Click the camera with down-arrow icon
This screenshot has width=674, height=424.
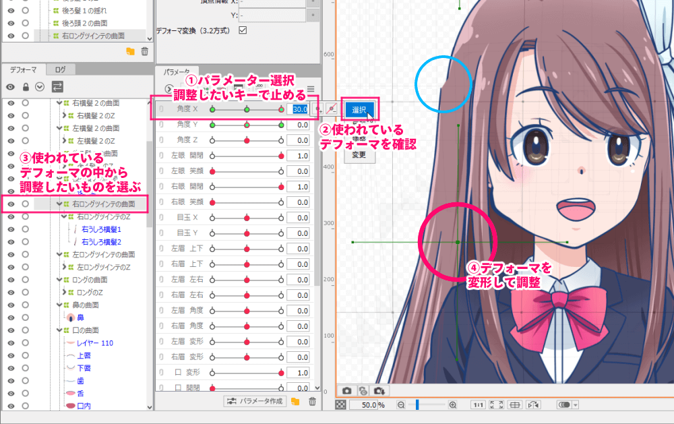click(x=379, y=391)
